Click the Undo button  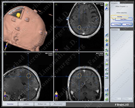116,99
